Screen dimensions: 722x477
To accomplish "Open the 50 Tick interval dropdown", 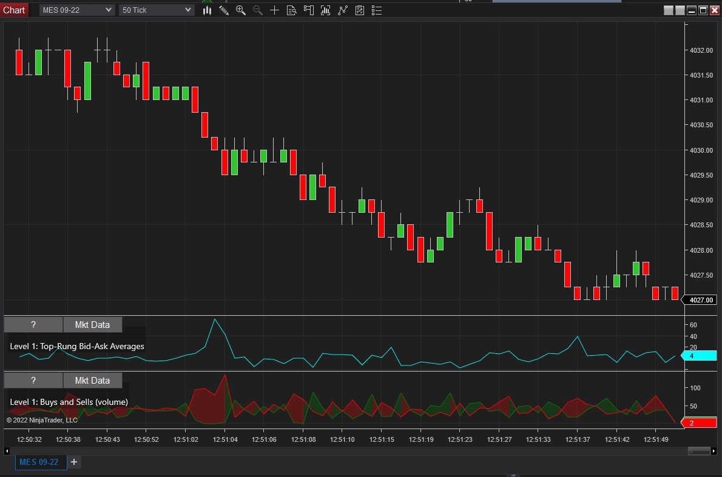I will pos(157,10).
